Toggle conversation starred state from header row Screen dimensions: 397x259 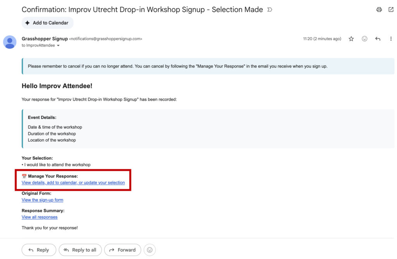tap(351, 39)
